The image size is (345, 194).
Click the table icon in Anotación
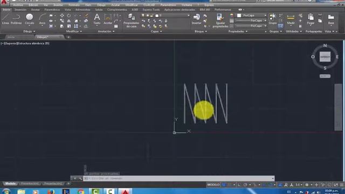pos(116,26)
